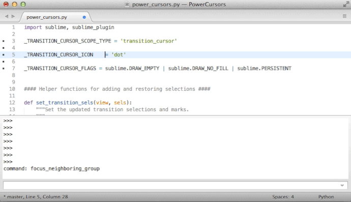Close the window with red button
Viewport: 351px width, 202px height.
pyautogui.click(x=6, y=4)
